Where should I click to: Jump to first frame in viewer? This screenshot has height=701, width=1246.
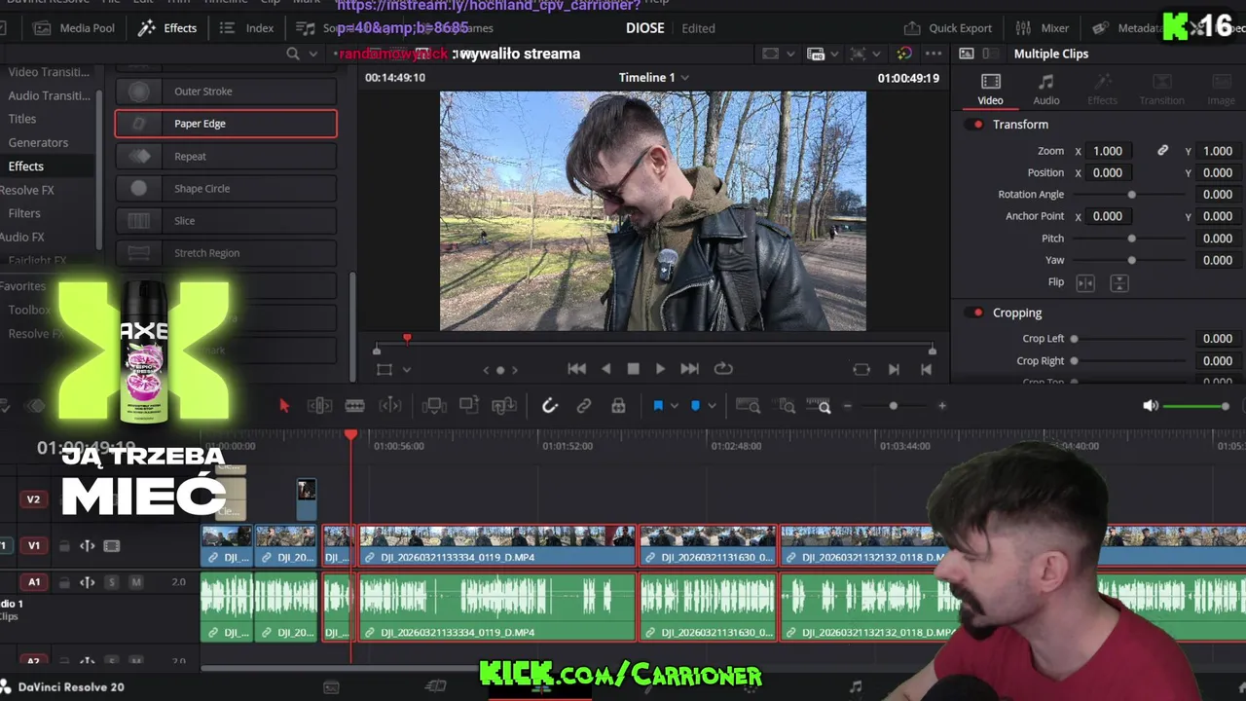tap(577, 369)
